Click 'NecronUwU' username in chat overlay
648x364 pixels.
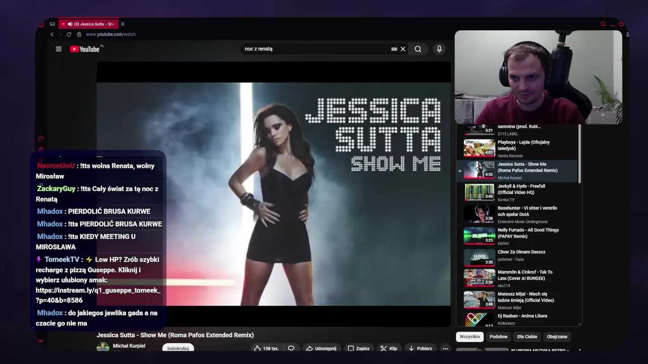click(x=56, y=166)
